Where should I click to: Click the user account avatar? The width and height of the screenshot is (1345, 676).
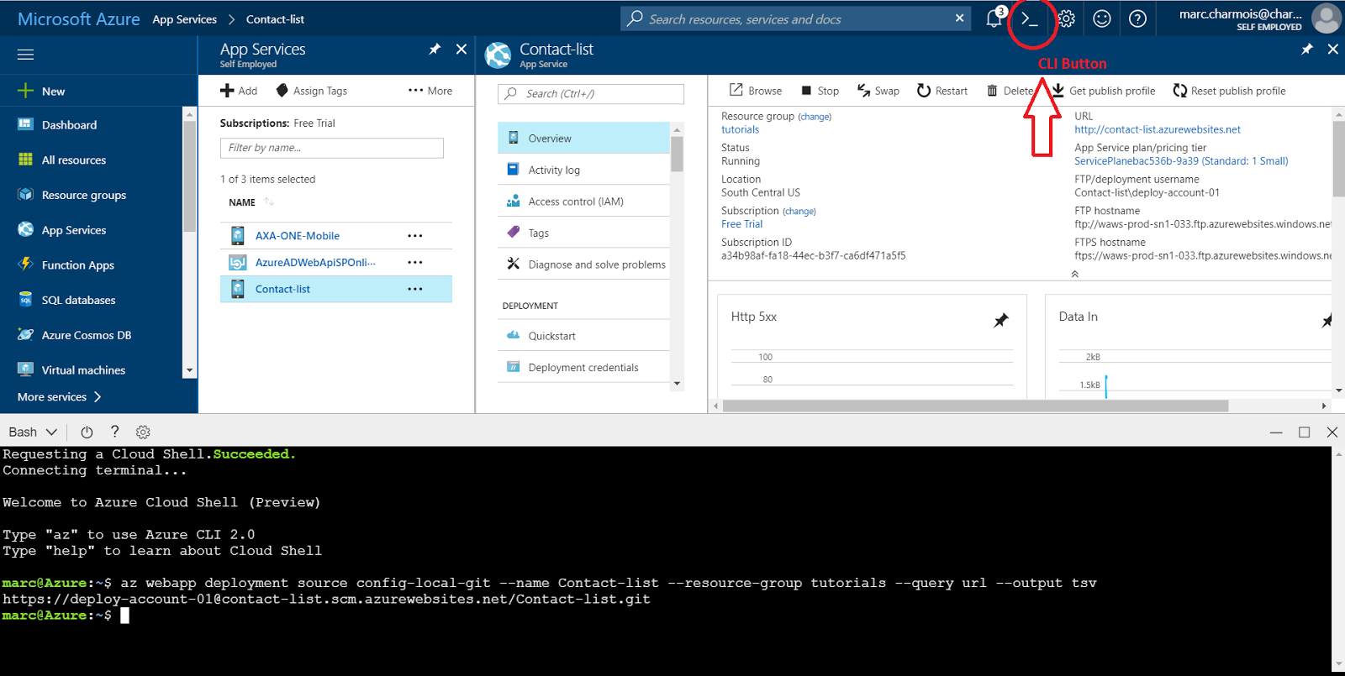click(1327, 18)
